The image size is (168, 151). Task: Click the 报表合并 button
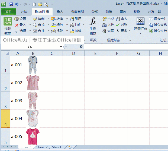click(158, 19)
